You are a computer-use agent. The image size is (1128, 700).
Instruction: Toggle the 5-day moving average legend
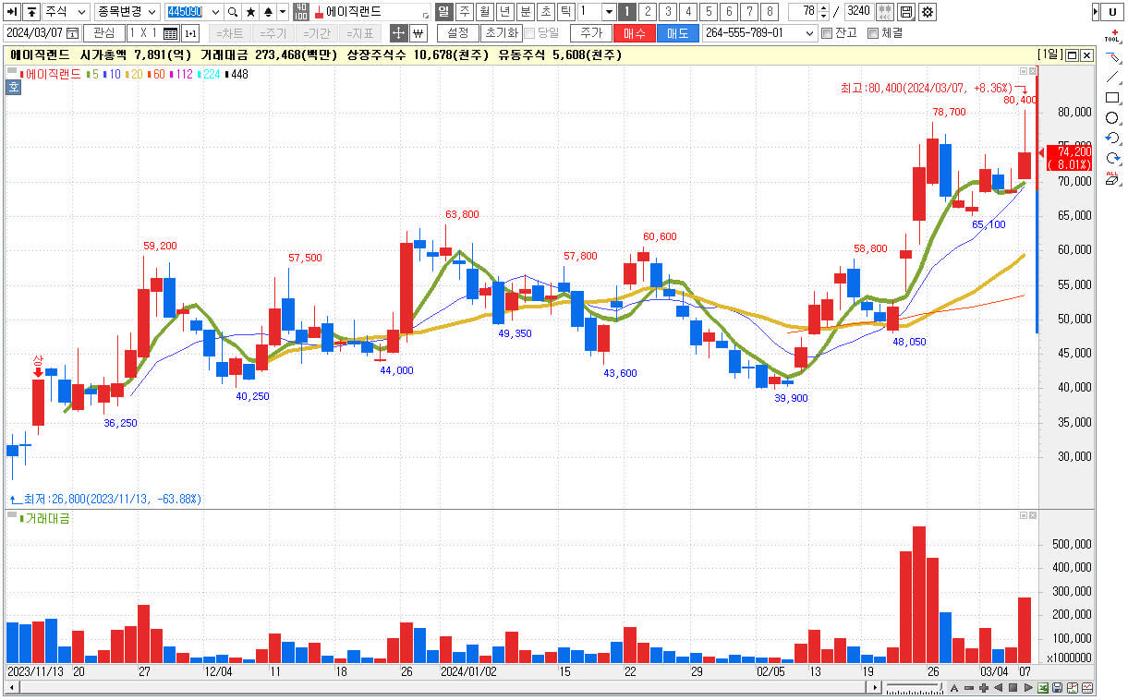point(92,74)
